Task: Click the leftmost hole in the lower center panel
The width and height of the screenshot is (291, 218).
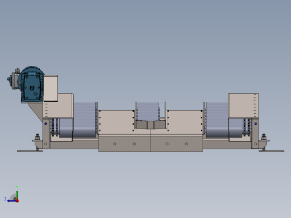Action: pyautogui.click(x=115, y=144)
